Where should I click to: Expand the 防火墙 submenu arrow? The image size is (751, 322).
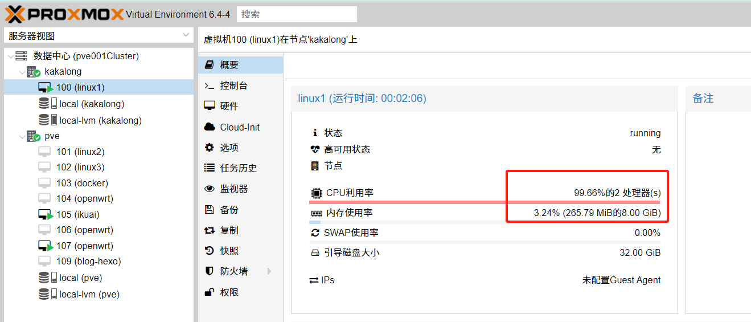tap(269, 271)
